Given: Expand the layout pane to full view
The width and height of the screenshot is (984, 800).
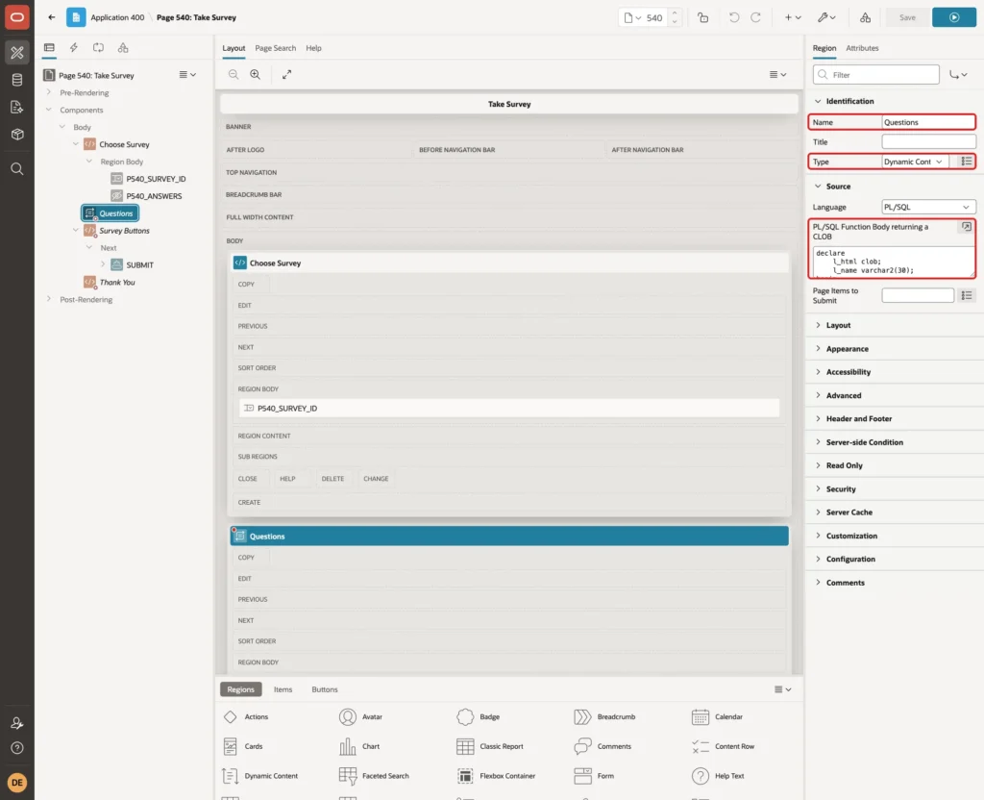Looking at the screenshot, I should click(286, 74).
